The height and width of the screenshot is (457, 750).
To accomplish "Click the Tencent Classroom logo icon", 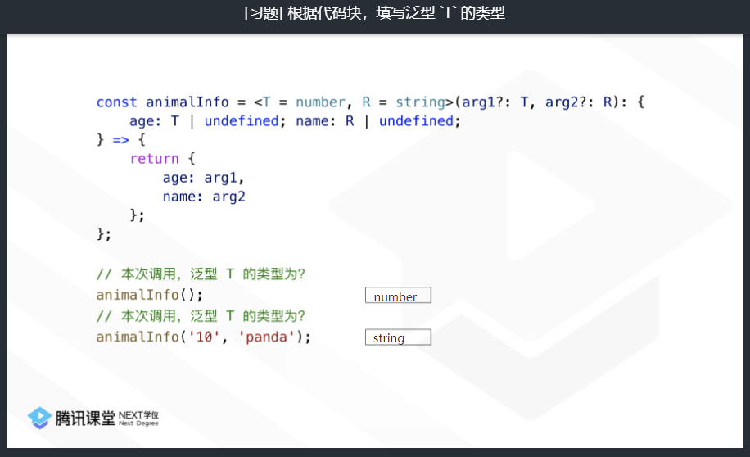I will [x=39, y=418].
